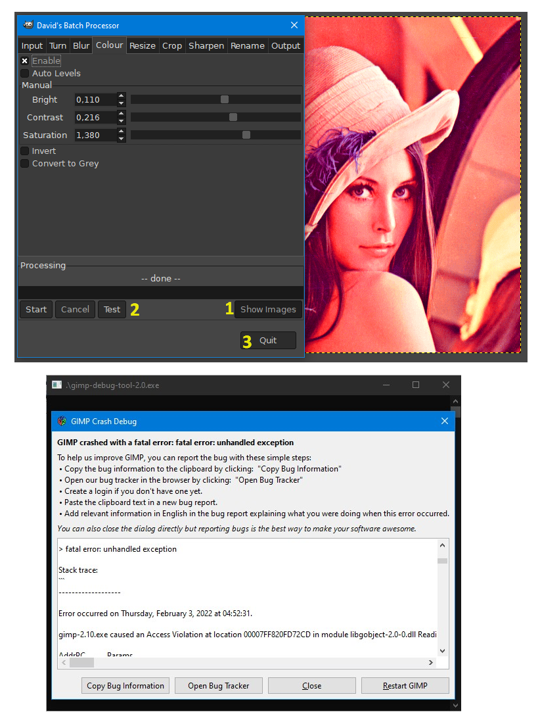Decrease Bright value with down arrow
The image size is (540, 726).
click(x=122, y=103)
